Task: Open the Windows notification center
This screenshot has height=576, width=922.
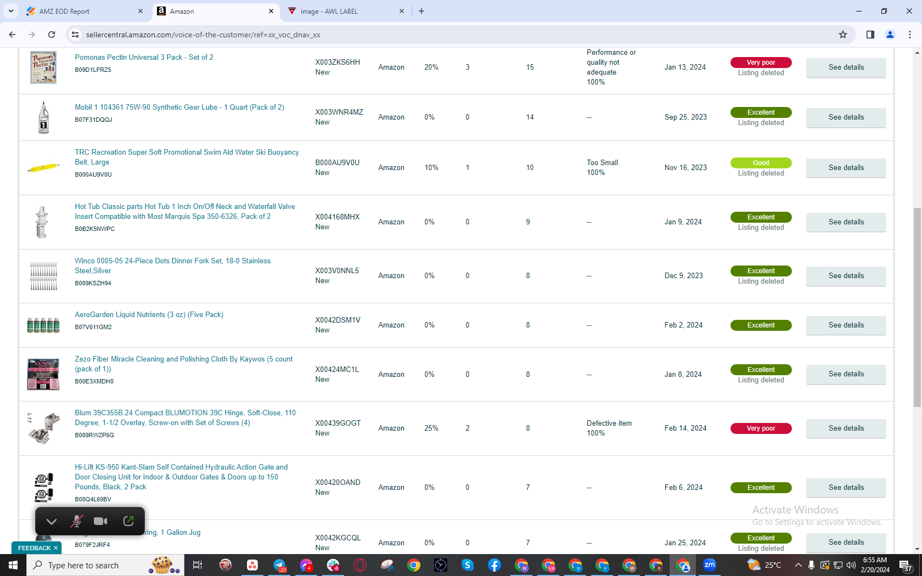Action: (906, 565)
